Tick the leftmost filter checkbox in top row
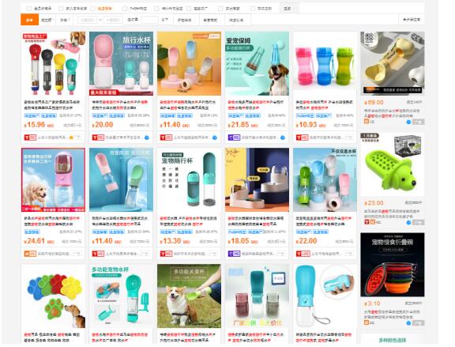Viewport: 455px width, 347px height. [x=29, y=9]
